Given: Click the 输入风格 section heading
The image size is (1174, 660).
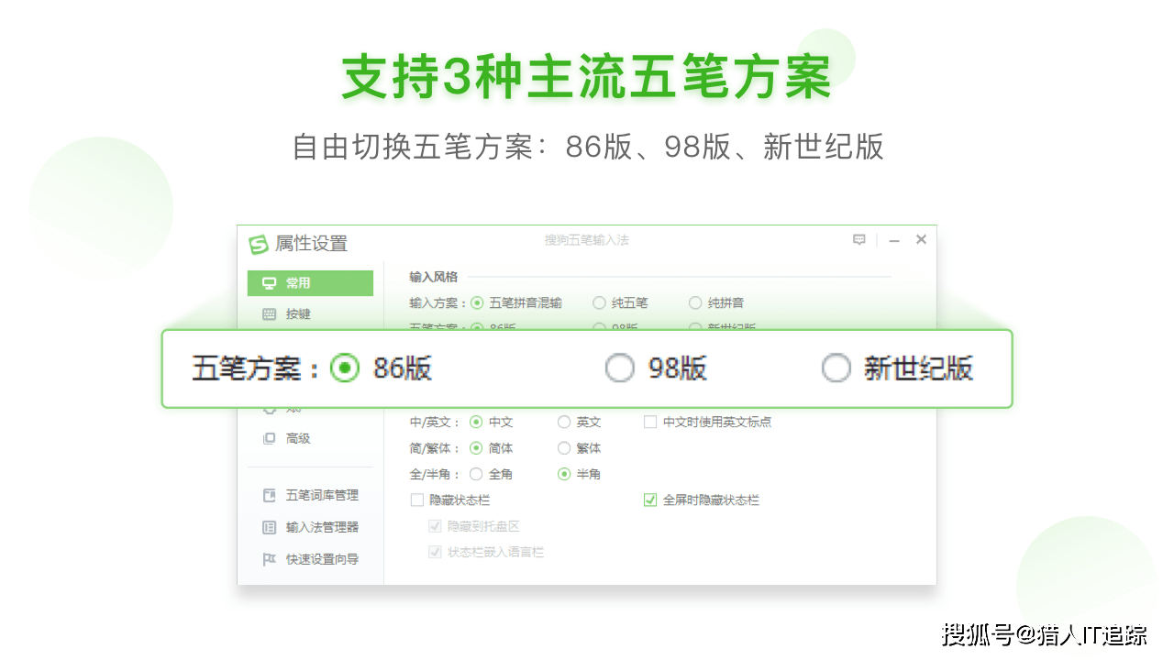Looking at the screenshot, I should click(x=434, y=277).
